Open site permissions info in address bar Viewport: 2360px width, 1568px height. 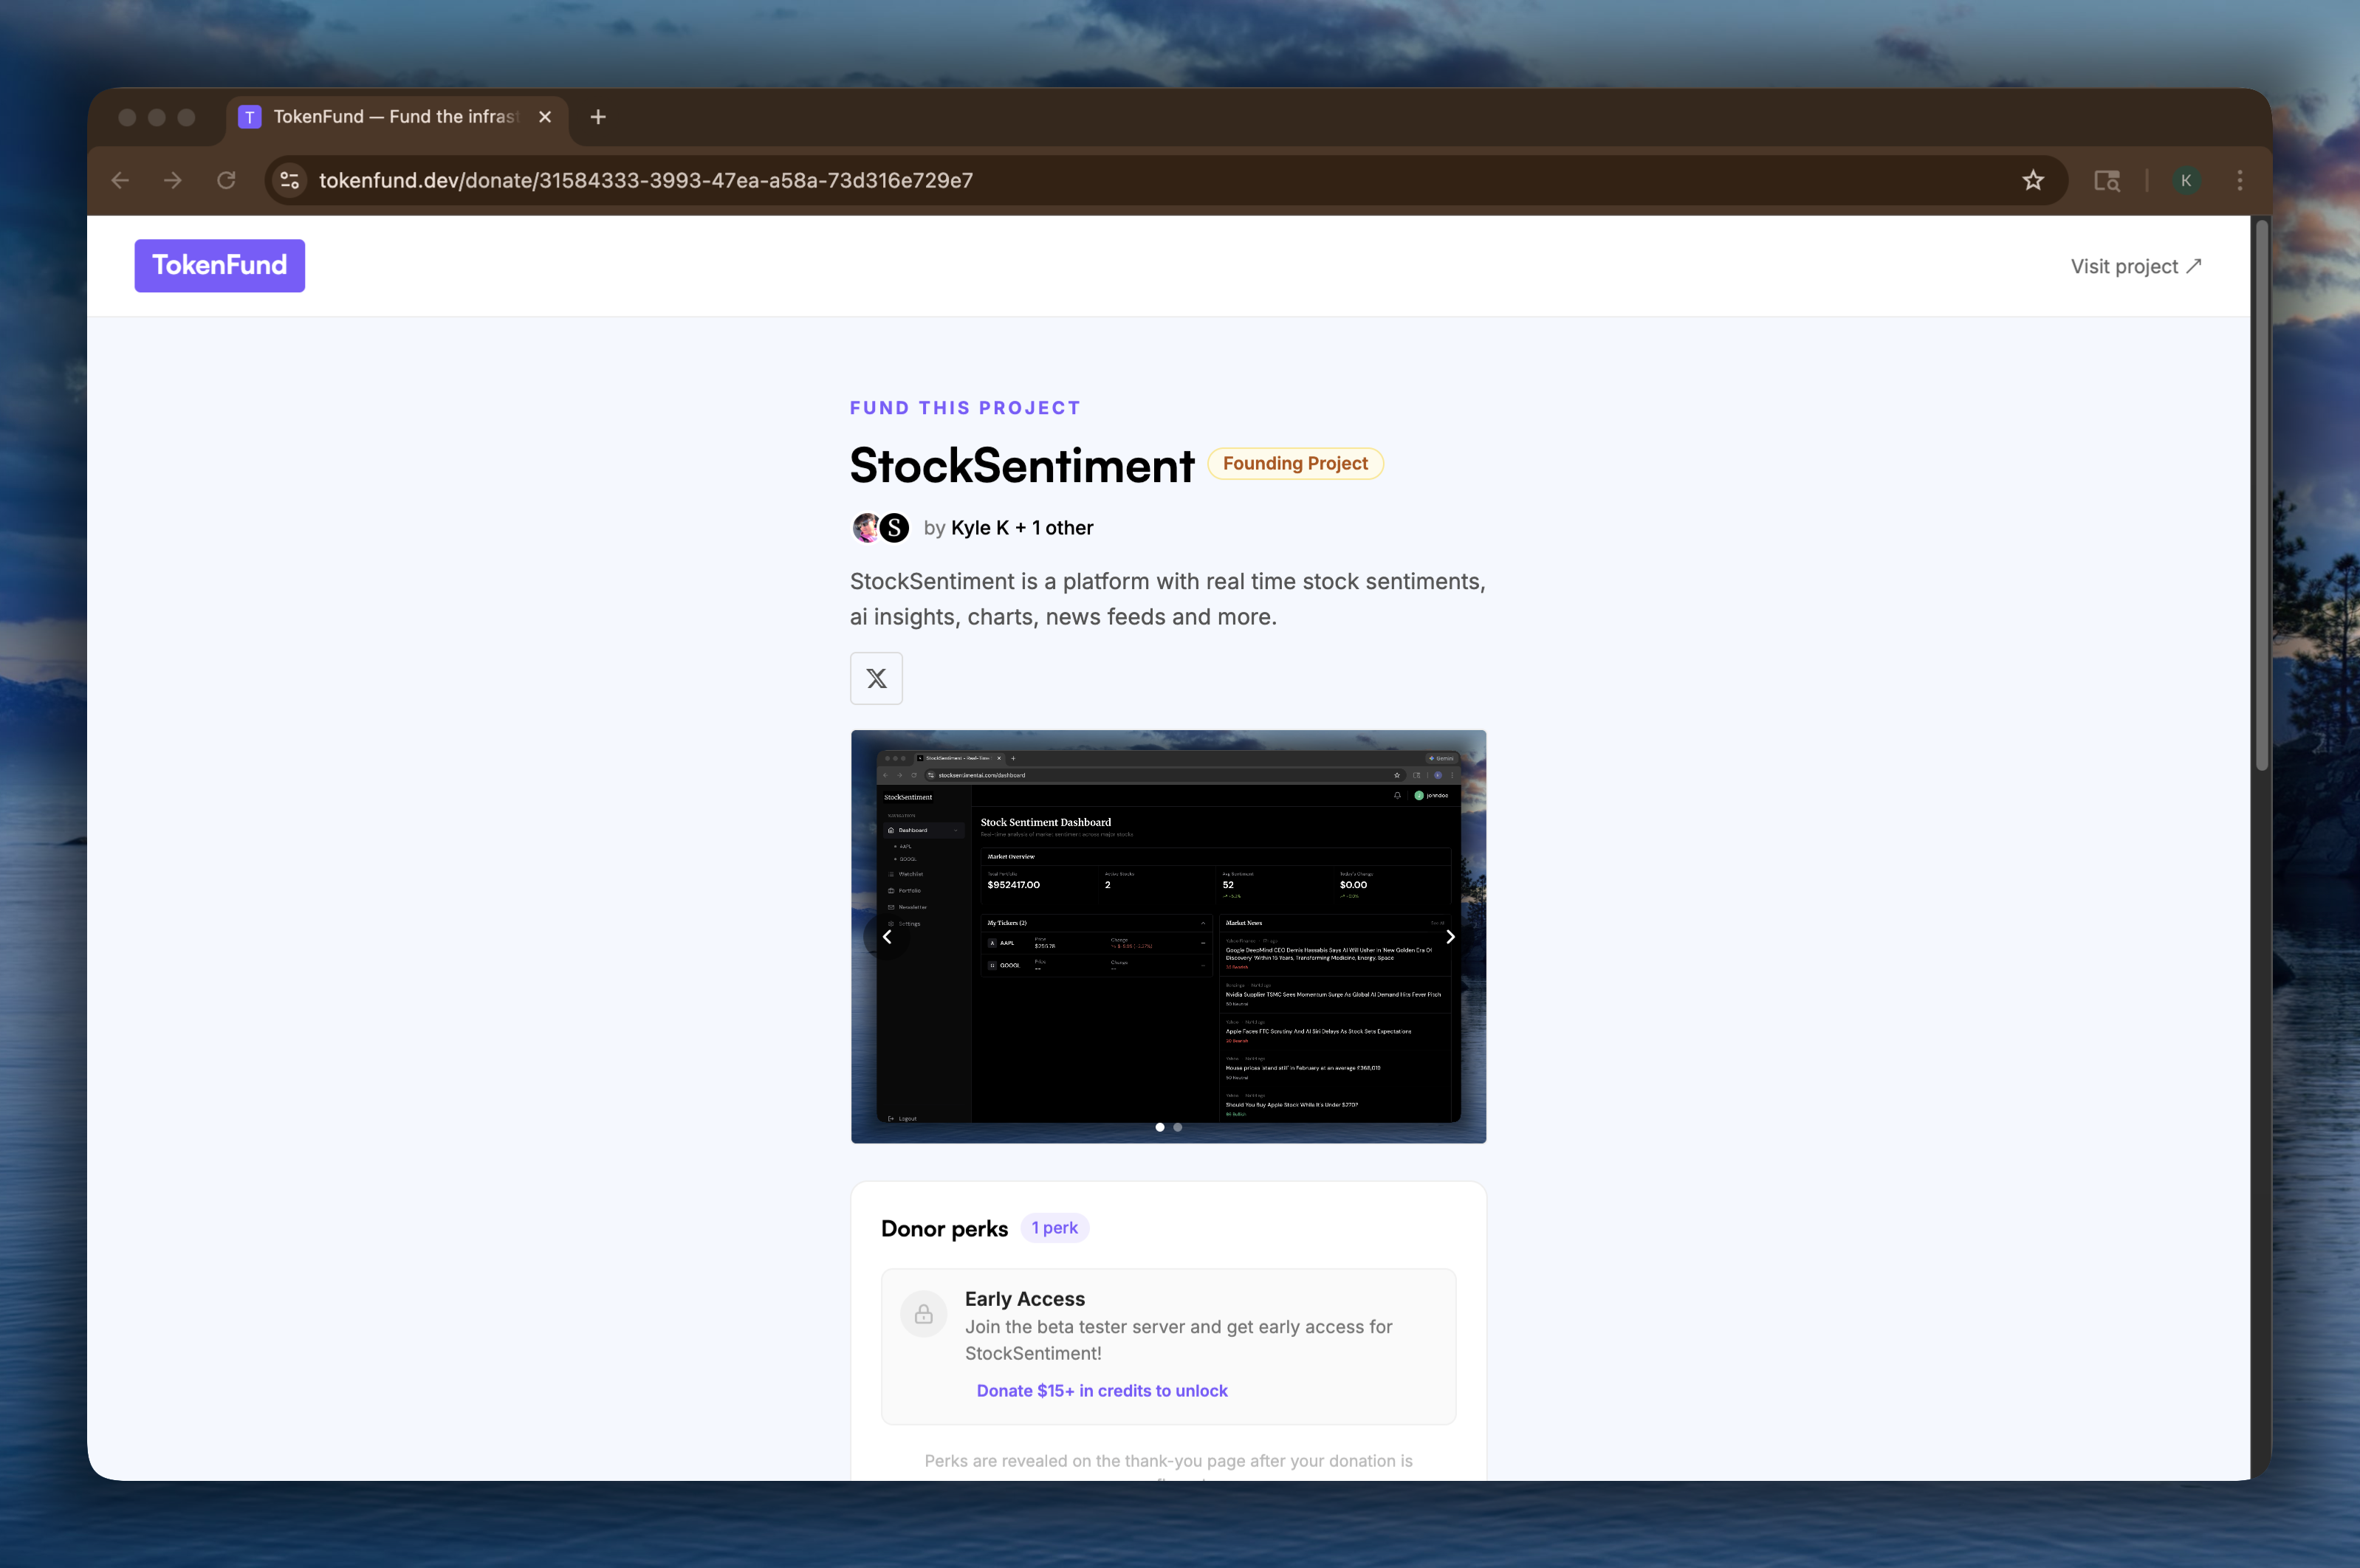tap(289, 180)
